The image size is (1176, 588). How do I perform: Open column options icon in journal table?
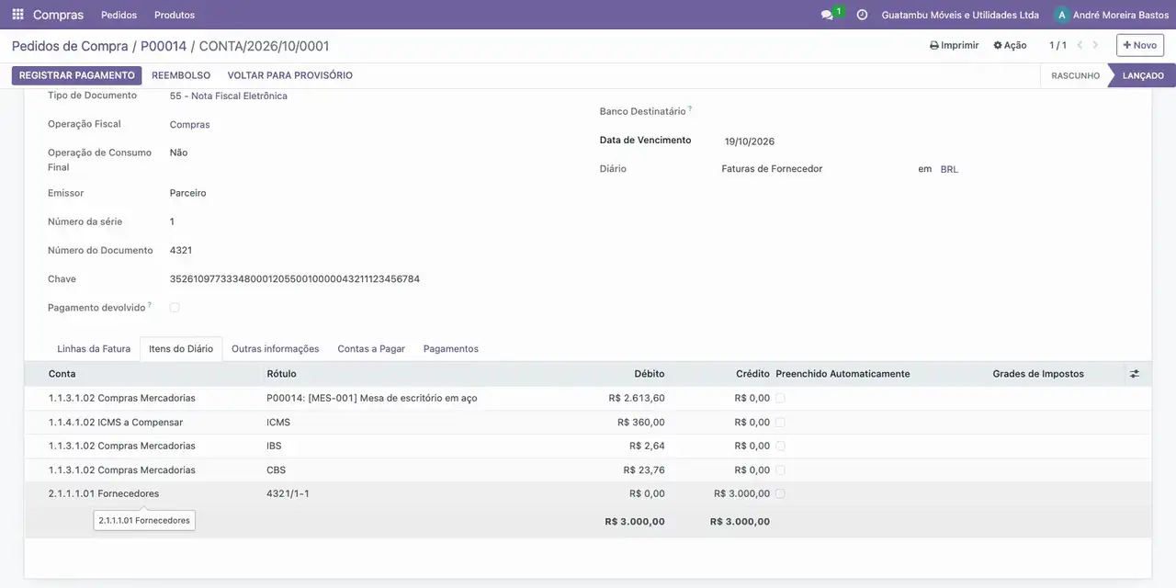point(1135,374)
